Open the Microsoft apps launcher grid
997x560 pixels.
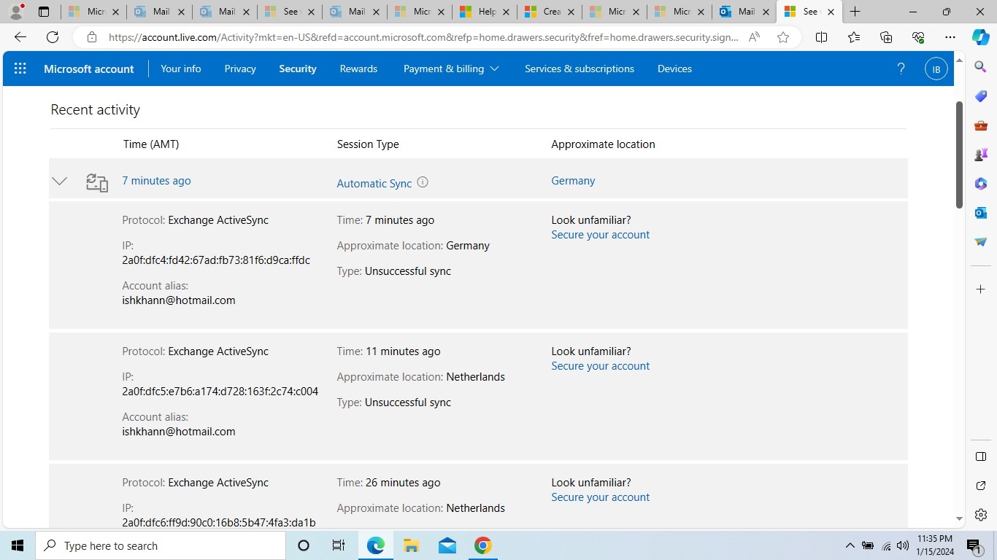[20, 69]
